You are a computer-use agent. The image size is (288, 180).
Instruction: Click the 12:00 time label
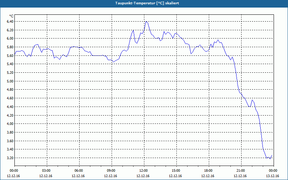(144, 171)
